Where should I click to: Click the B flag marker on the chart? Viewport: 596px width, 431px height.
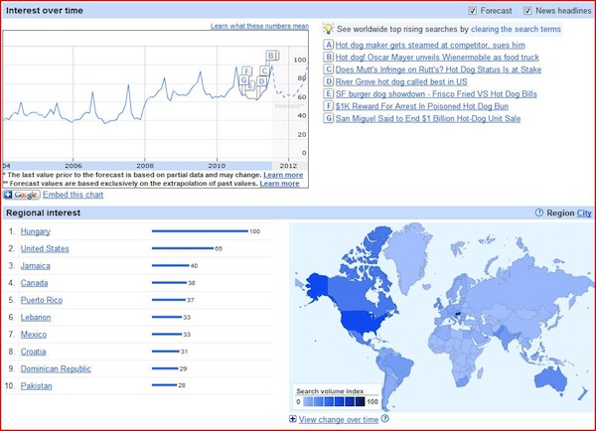pyautogui.click(x=271, y=55)
